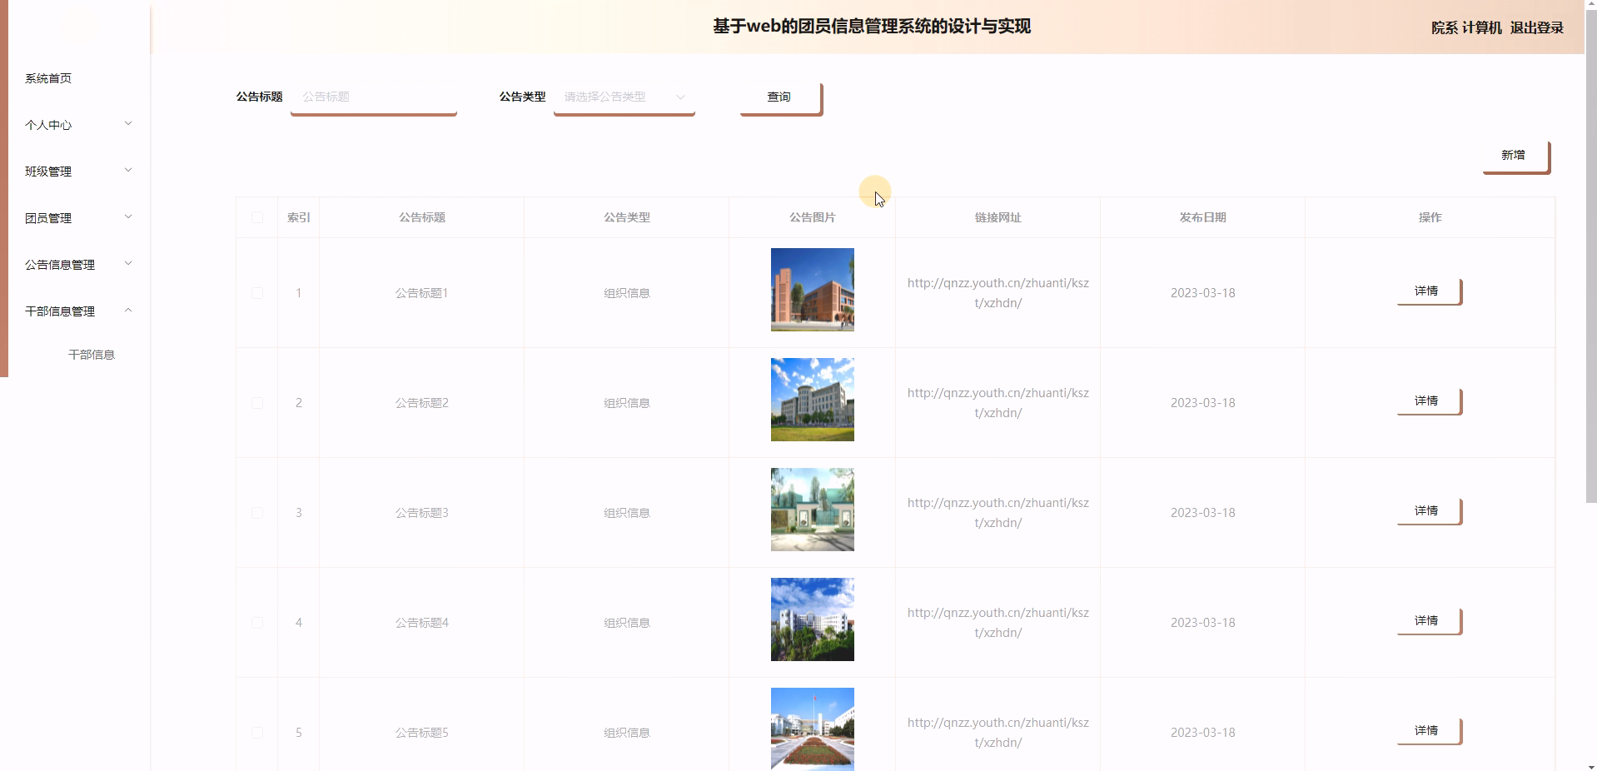Click the 查询 search button
The width and height of the screenshot is (1597, 771).
coord(779,97)
